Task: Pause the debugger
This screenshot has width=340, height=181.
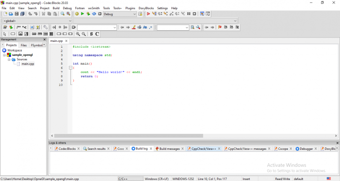Action: (x=189, y=14)
